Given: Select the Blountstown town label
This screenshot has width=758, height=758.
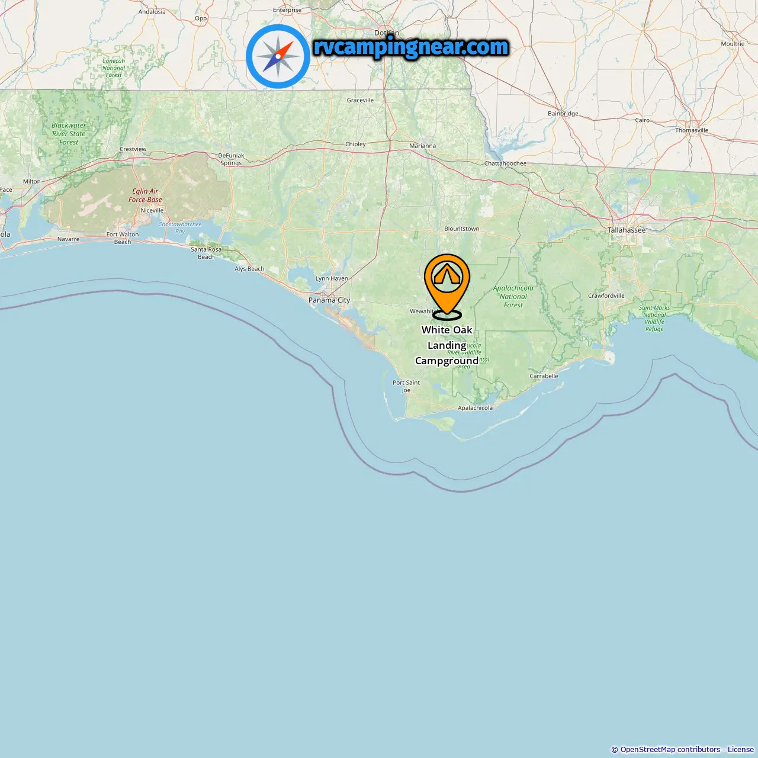Looking at the screenshot, I should (x=462, y=229).
